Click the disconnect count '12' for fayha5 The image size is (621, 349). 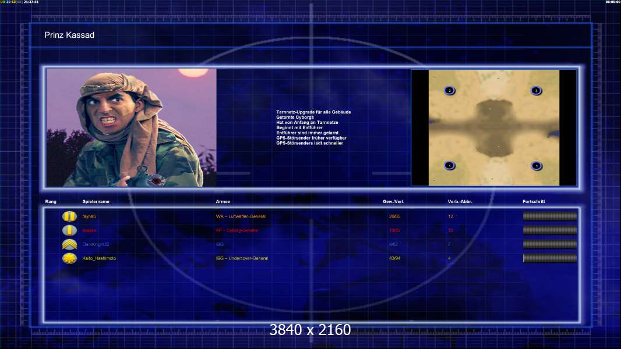[450, 216]
